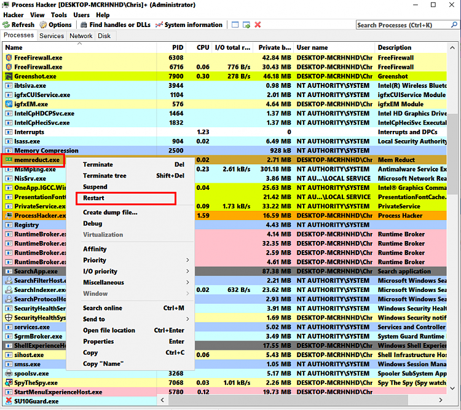Click the Process Hacker title bar icon
The width and height of the screenshot is (461, 410).
coord(6,5)
